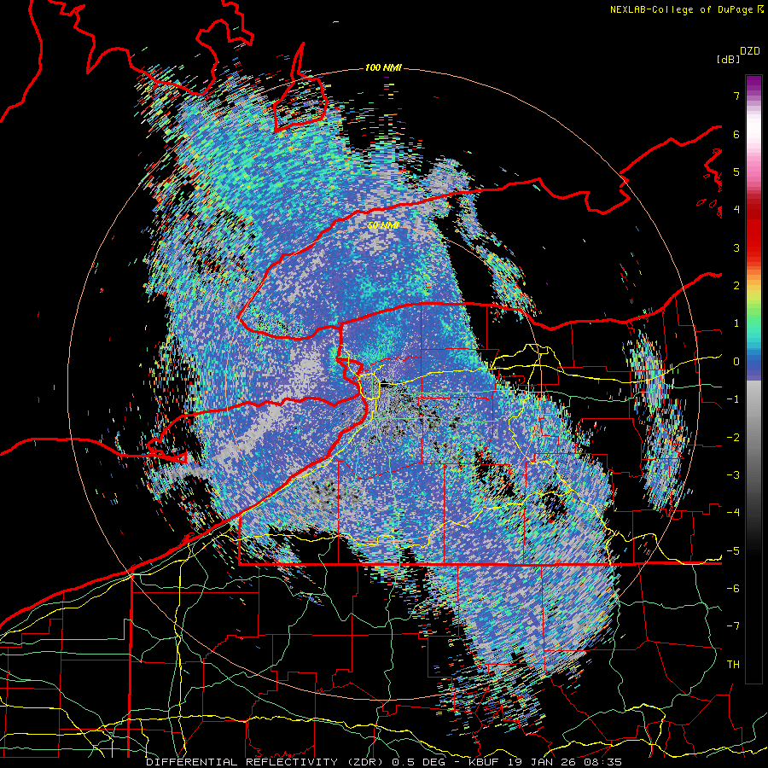Viewport: 768px width, 768px height.
Task: Click the '100 NMI' range ring label
Action: 383,67
